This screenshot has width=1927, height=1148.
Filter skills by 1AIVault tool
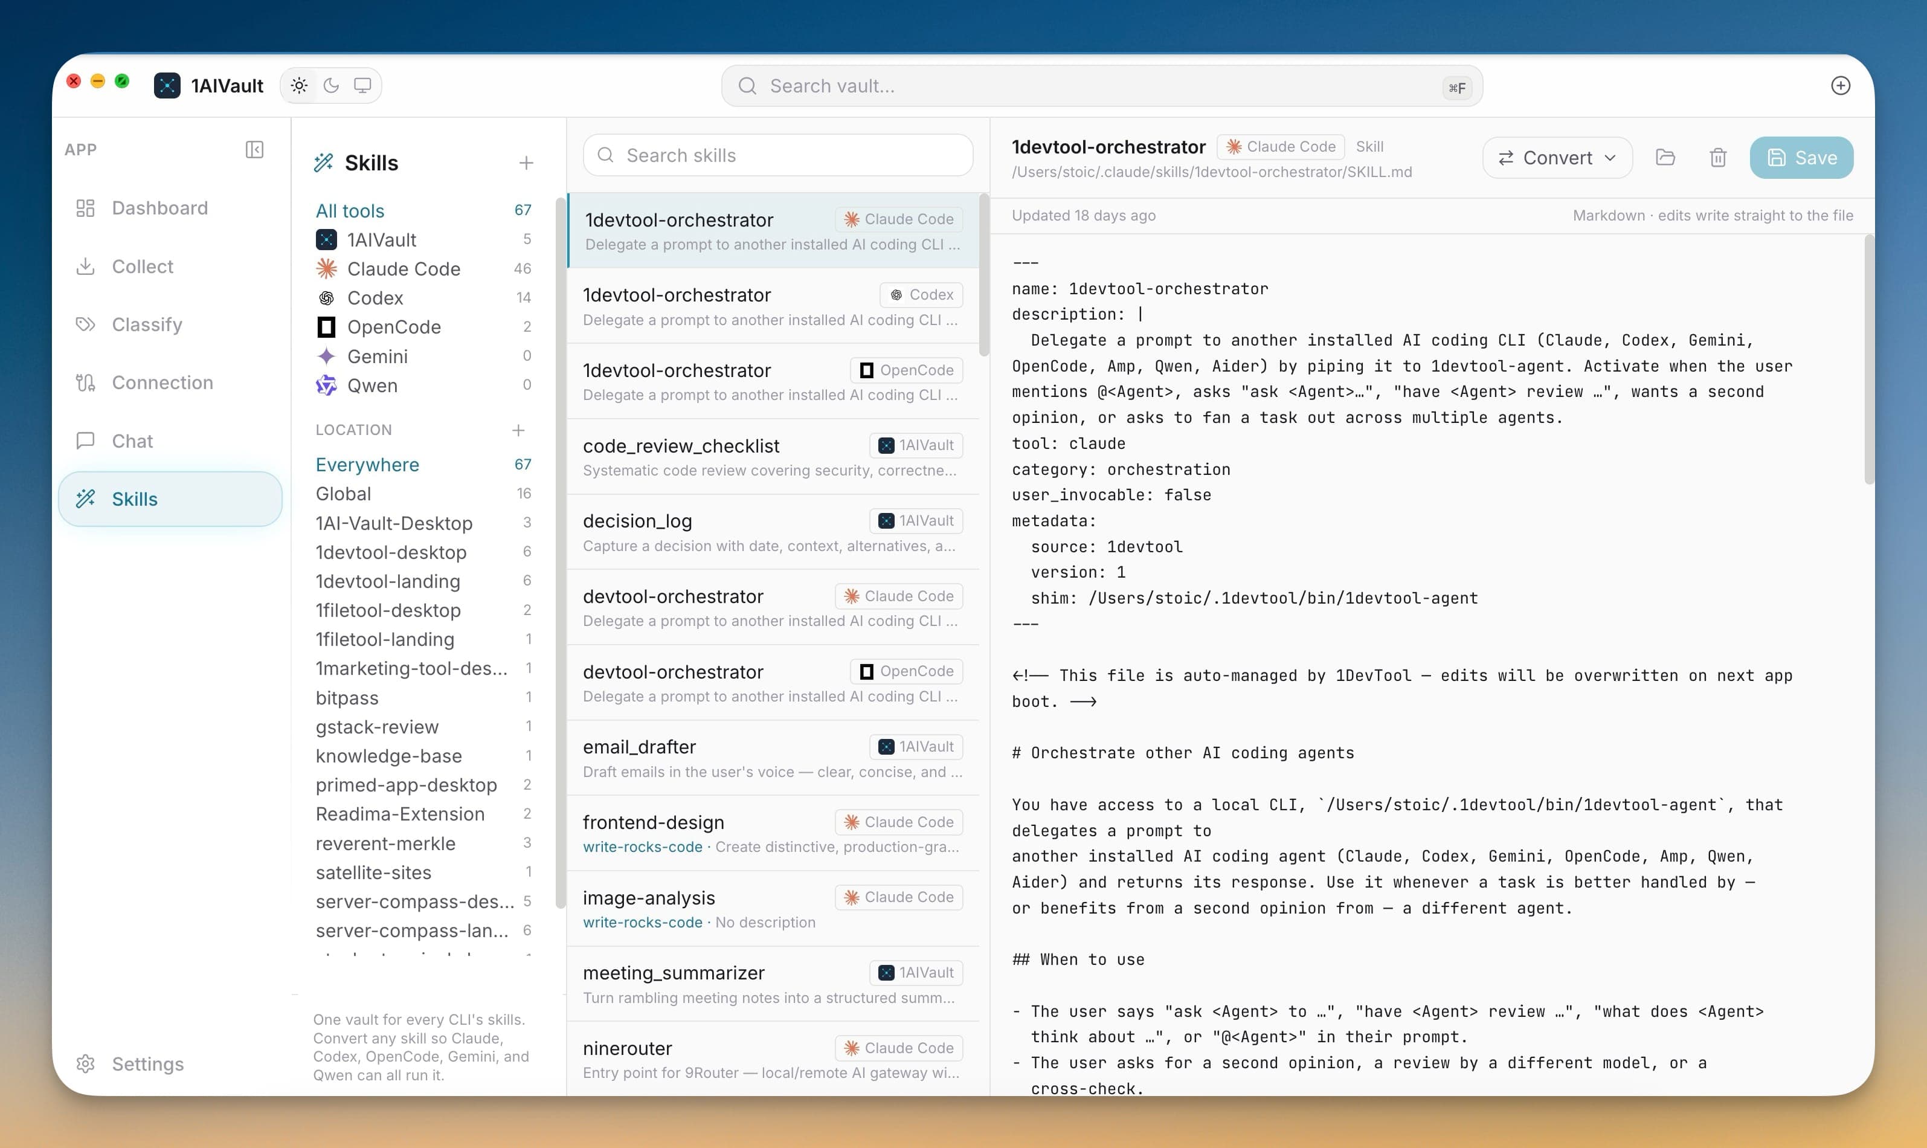(x=423, y=240)
